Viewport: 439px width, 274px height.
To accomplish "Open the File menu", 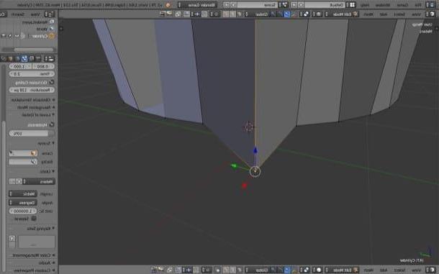I will (418, 5).
